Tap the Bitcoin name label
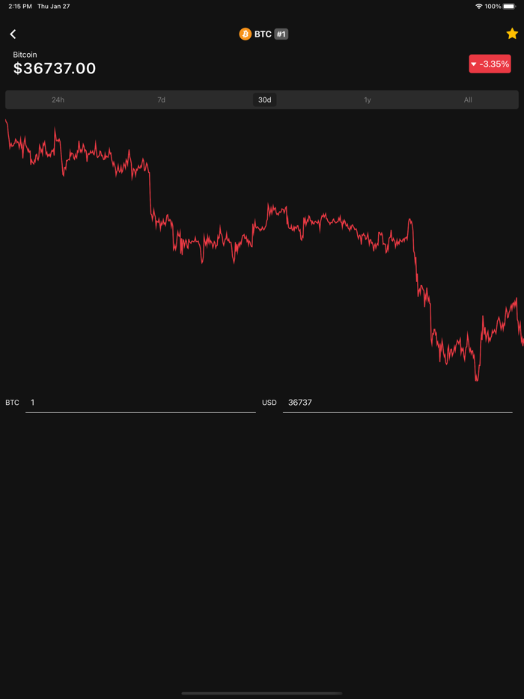524x699 pixels. click(x=25, y=55)
